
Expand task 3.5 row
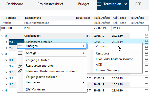[x=6, y=84]
